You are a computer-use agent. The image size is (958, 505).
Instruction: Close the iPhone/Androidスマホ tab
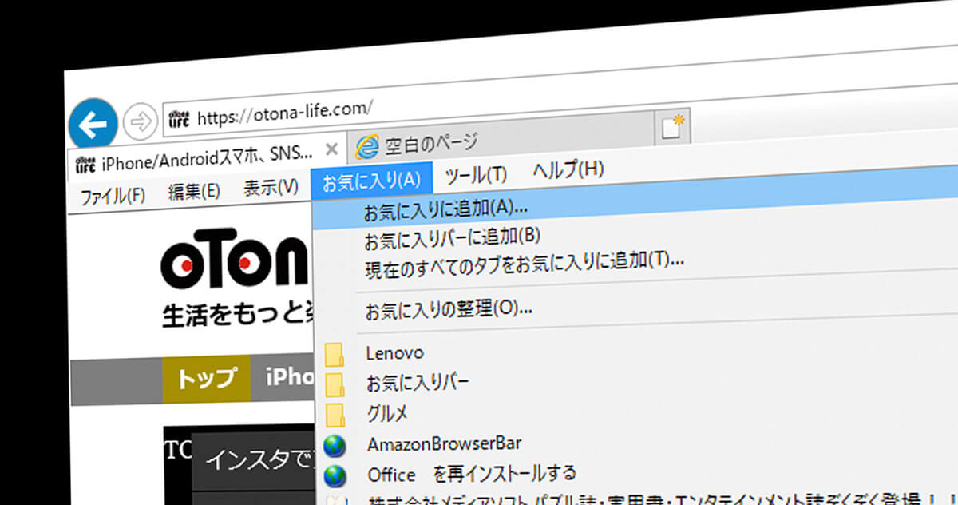click(x=332, y=149)
